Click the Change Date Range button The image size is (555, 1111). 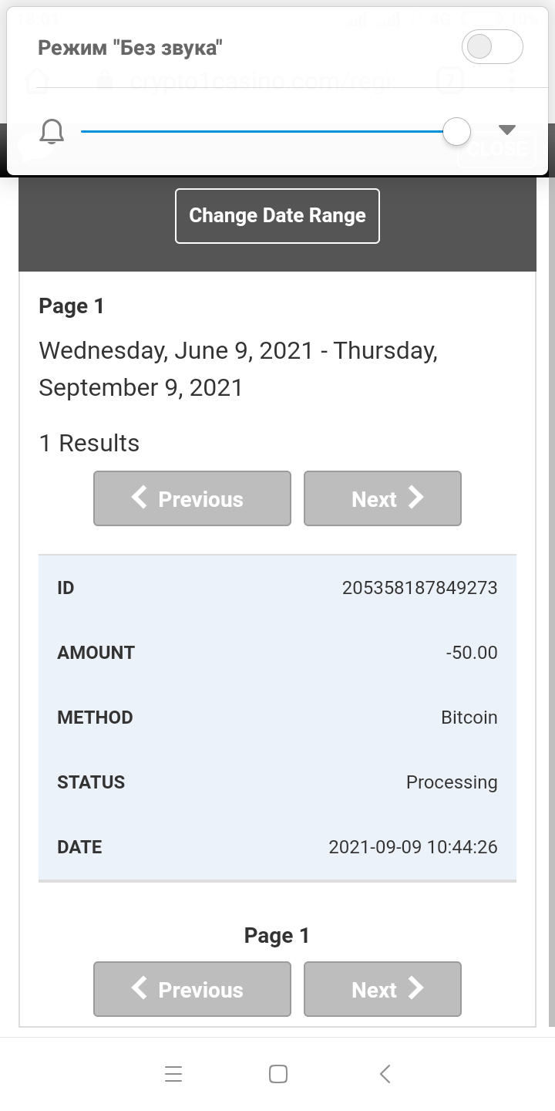click(x=277, y=216)
